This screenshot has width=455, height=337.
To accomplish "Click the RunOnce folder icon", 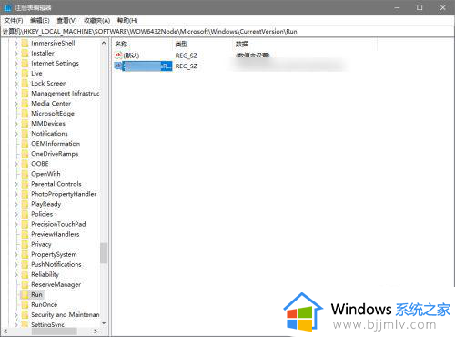I will point(25,304).
